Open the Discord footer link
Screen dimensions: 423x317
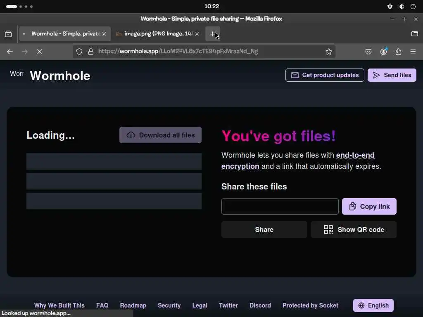coord(260,305)
